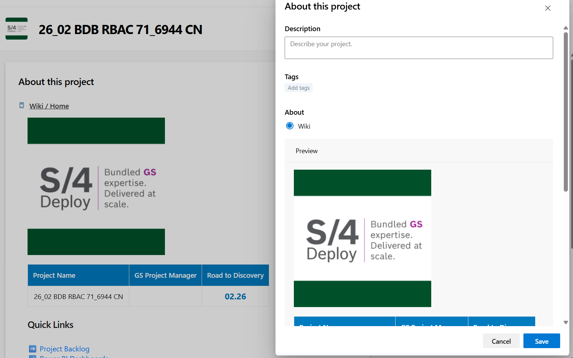Click the Road to Discovery column header
The image size is (573, 358).
tap(235, 275)
